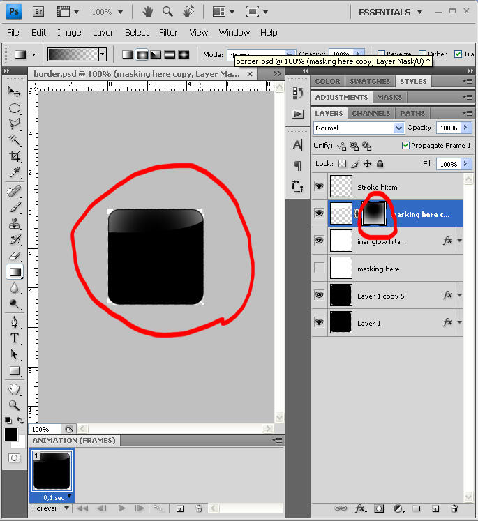Click the delete layer trash icon

point(454,509)
